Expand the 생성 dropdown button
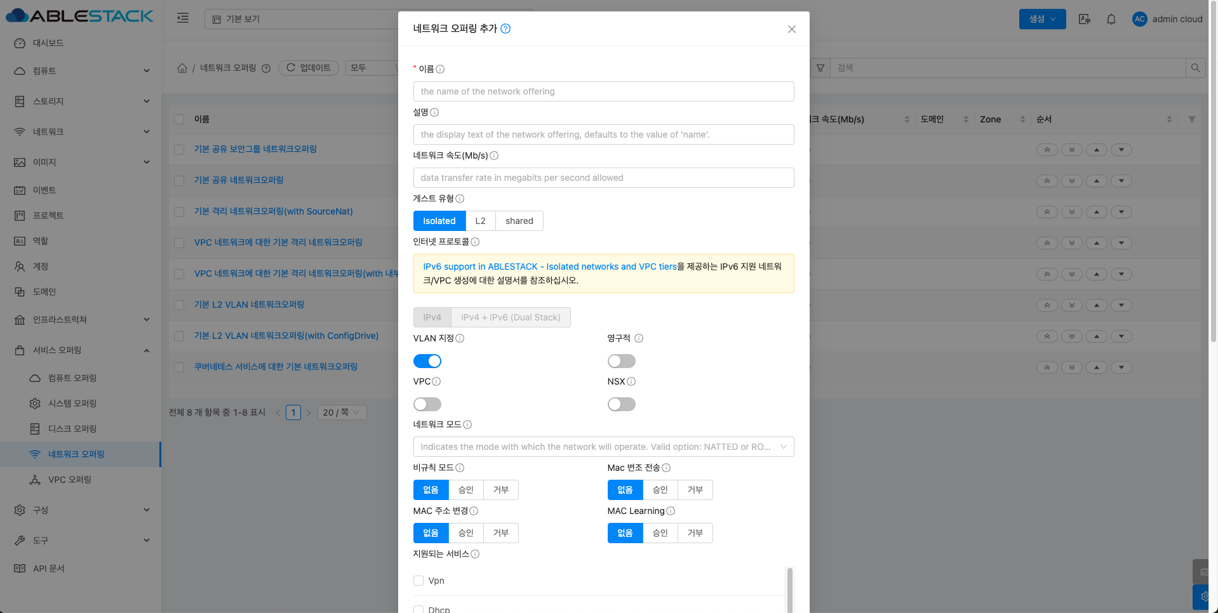The height and width of the screenshot is (613, 1218). point(1042,19)
